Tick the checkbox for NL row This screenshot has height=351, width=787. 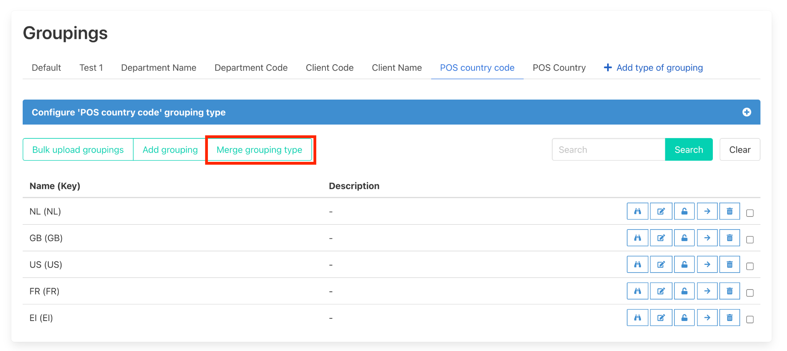750,213
